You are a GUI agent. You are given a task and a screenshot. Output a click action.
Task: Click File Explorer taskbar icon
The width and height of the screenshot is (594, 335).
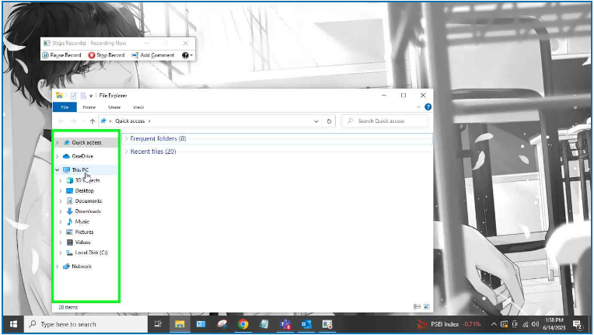tap(180, 324)
